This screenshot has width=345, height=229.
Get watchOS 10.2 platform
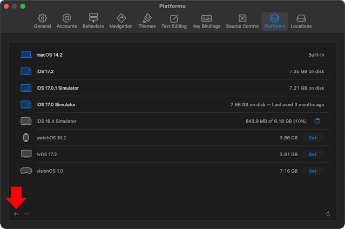pos(313,138)
